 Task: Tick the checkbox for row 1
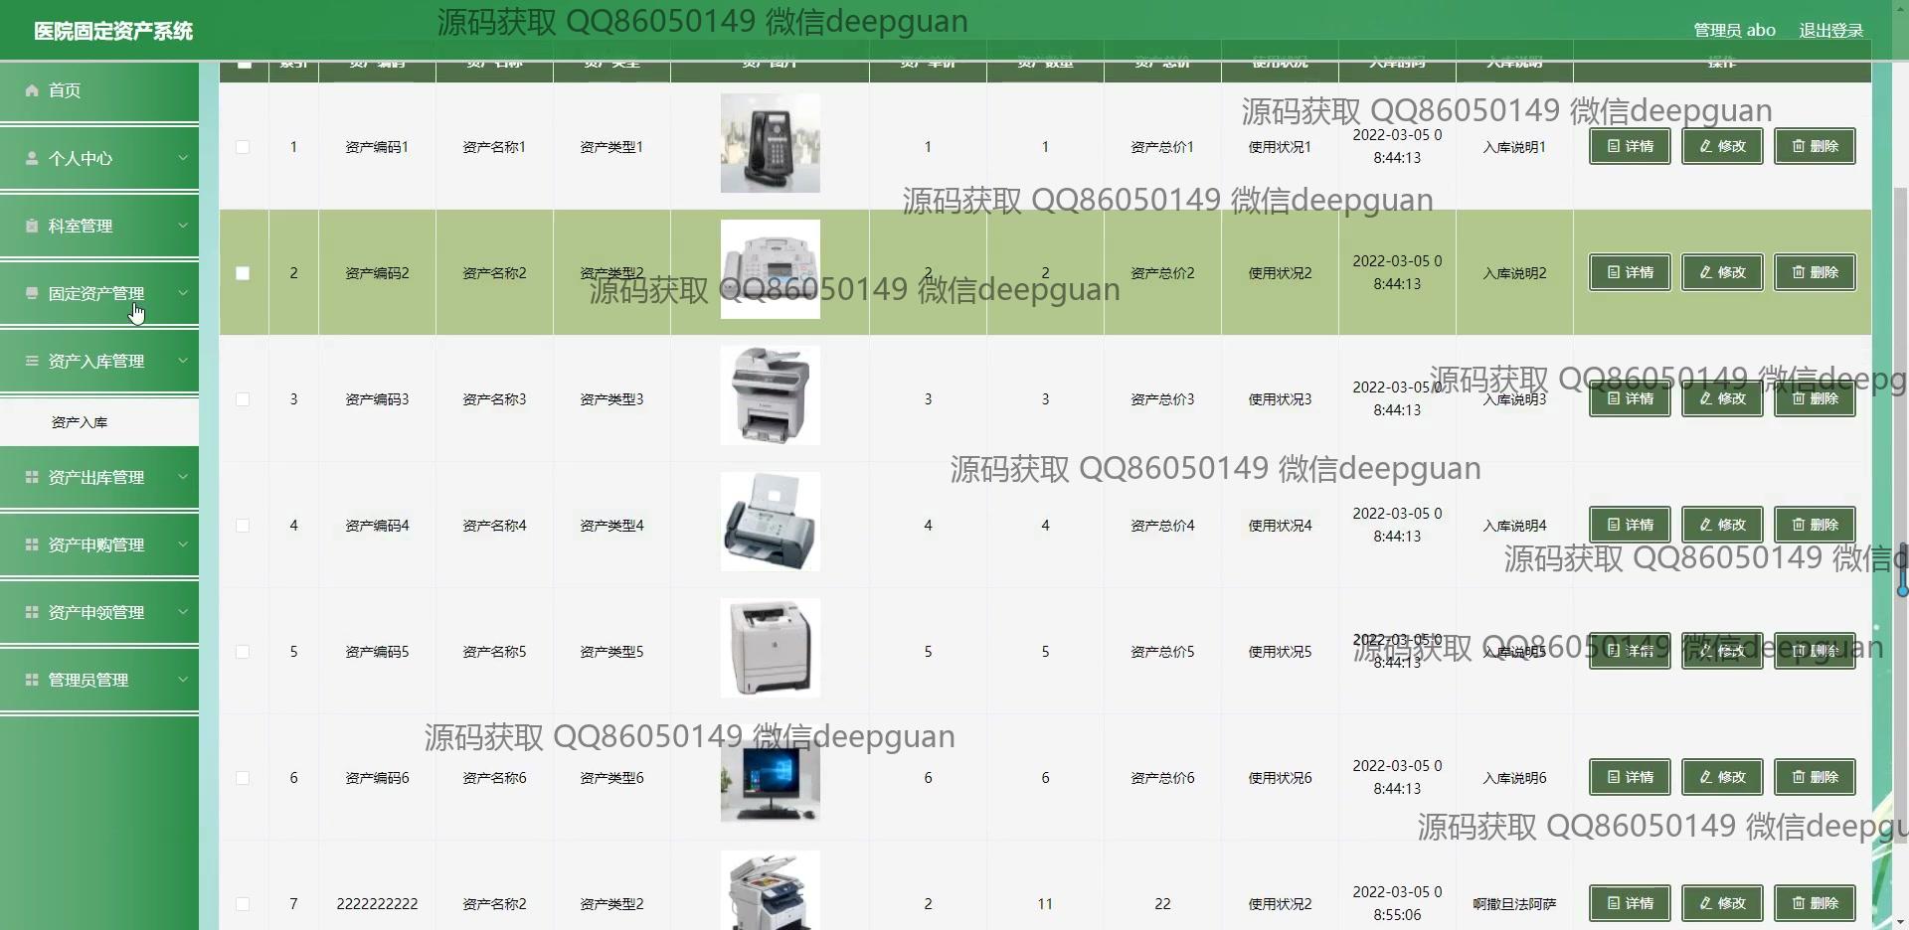pyautogui.click(x=243, y=147)
